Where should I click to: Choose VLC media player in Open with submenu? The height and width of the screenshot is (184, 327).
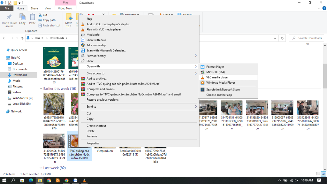tap(217, 77)
